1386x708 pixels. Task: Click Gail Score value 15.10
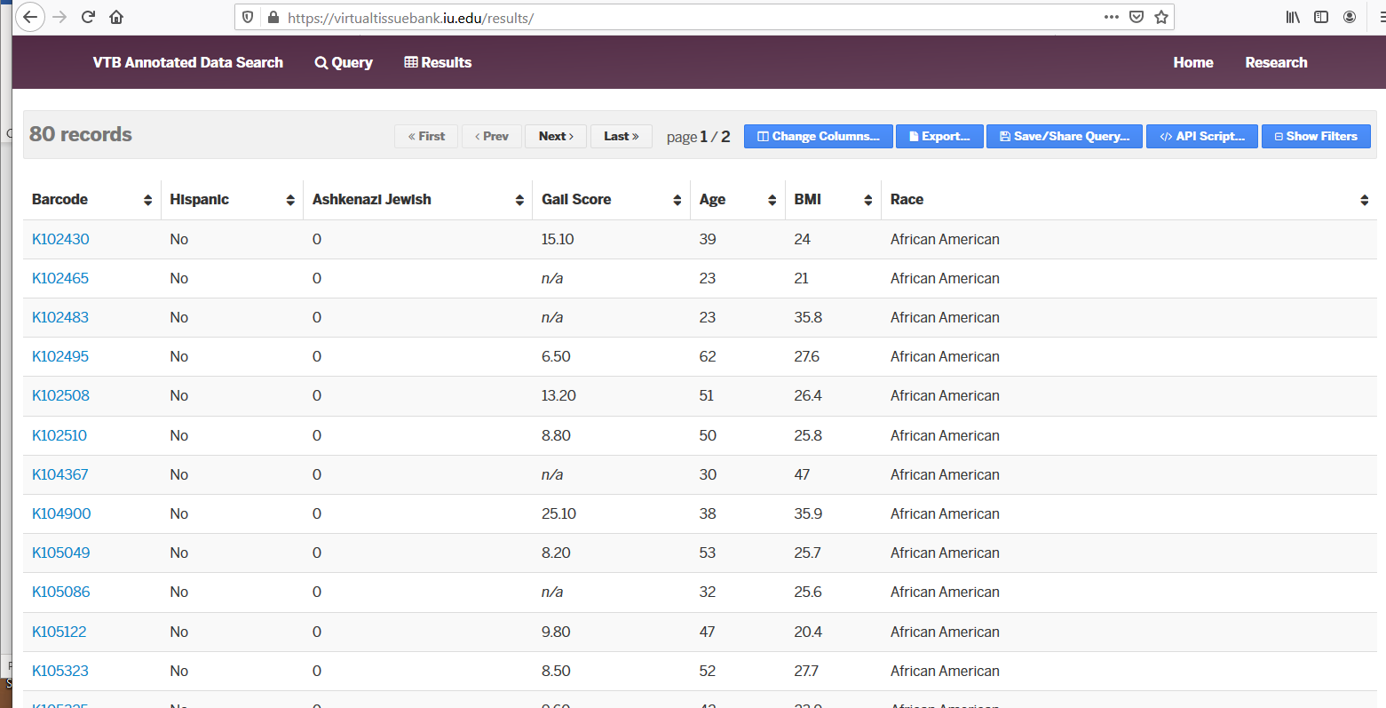pyautogui.click(x=558, y=239)
